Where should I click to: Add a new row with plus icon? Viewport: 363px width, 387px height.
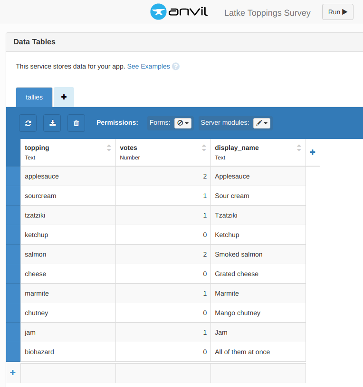tap(13, 373)
